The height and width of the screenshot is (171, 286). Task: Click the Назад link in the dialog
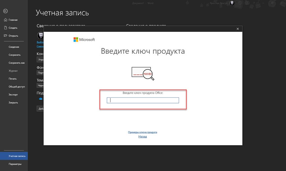142,136
